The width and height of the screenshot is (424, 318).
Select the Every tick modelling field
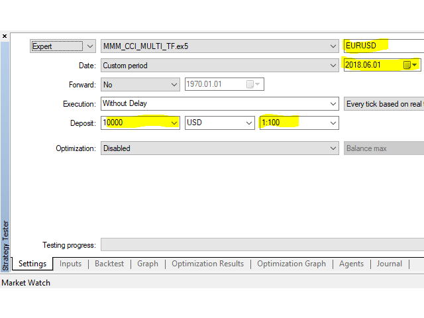(384, 104)
